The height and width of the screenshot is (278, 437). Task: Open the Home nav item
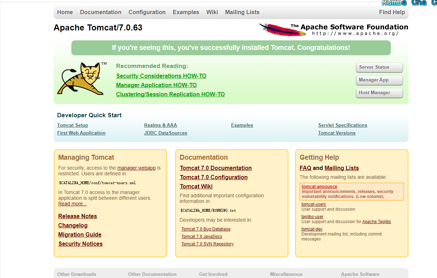(x=65, y=12)
